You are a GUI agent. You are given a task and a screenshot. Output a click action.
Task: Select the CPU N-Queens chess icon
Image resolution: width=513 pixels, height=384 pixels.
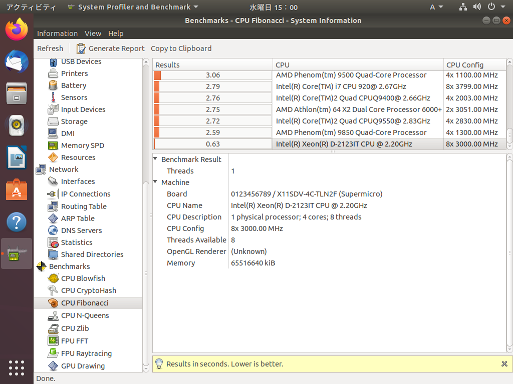click(x=53, y=316)
